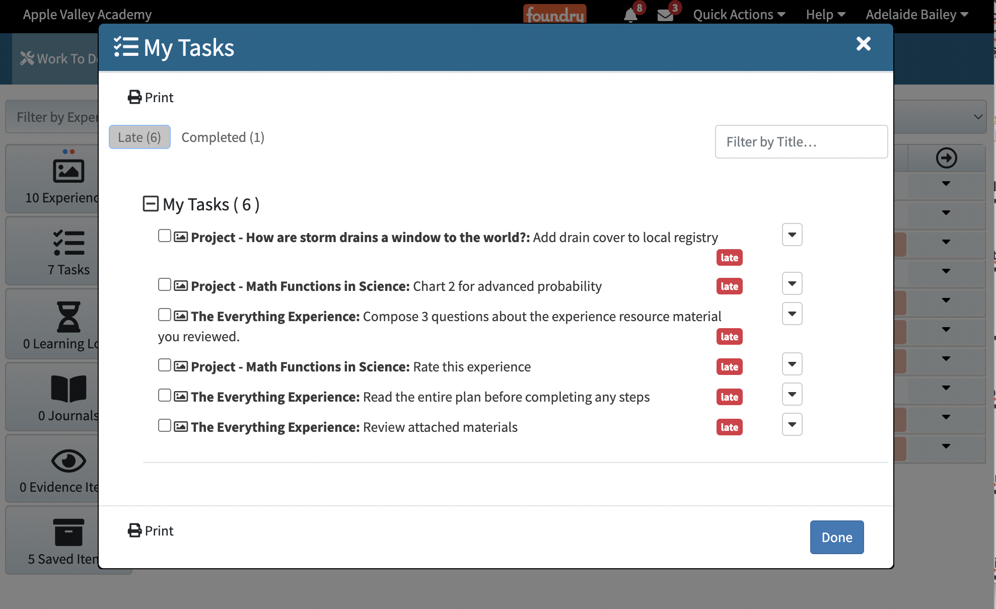This screenshot has height=609, width=996.
Task: Click the Filter by Title input field
Action: pyautogui.click(x=801, y=142)
